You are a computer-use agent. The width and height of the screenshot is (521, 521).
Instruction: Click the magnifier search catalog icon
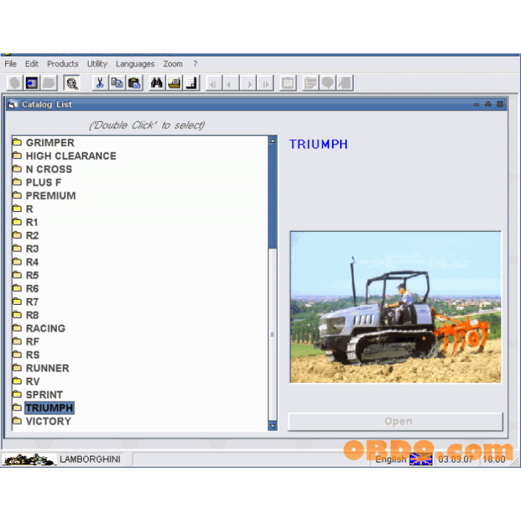72,83
